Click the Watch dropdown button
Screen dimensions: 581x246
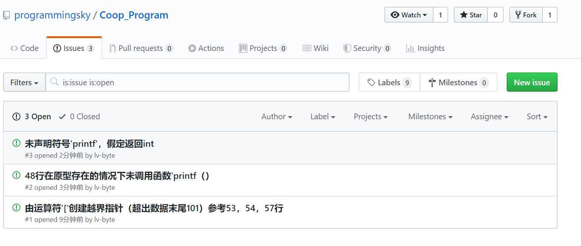point(409,15)
